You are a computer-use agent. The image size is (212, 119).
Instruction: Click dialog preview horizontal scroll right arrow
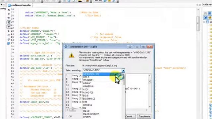coord(146,110)
